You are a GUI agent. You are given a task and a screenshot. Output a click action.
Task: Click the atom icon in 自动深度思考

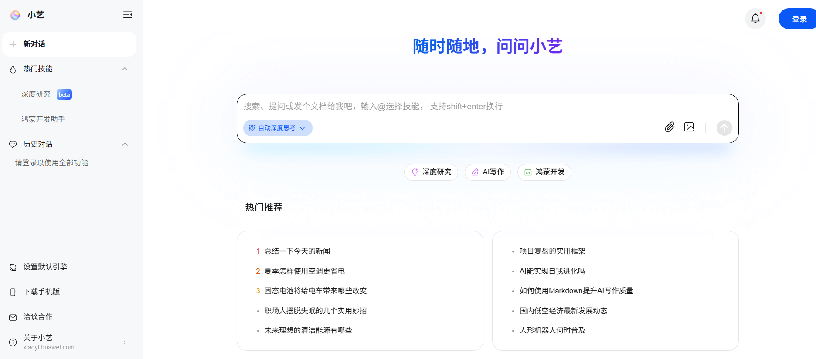252,128
